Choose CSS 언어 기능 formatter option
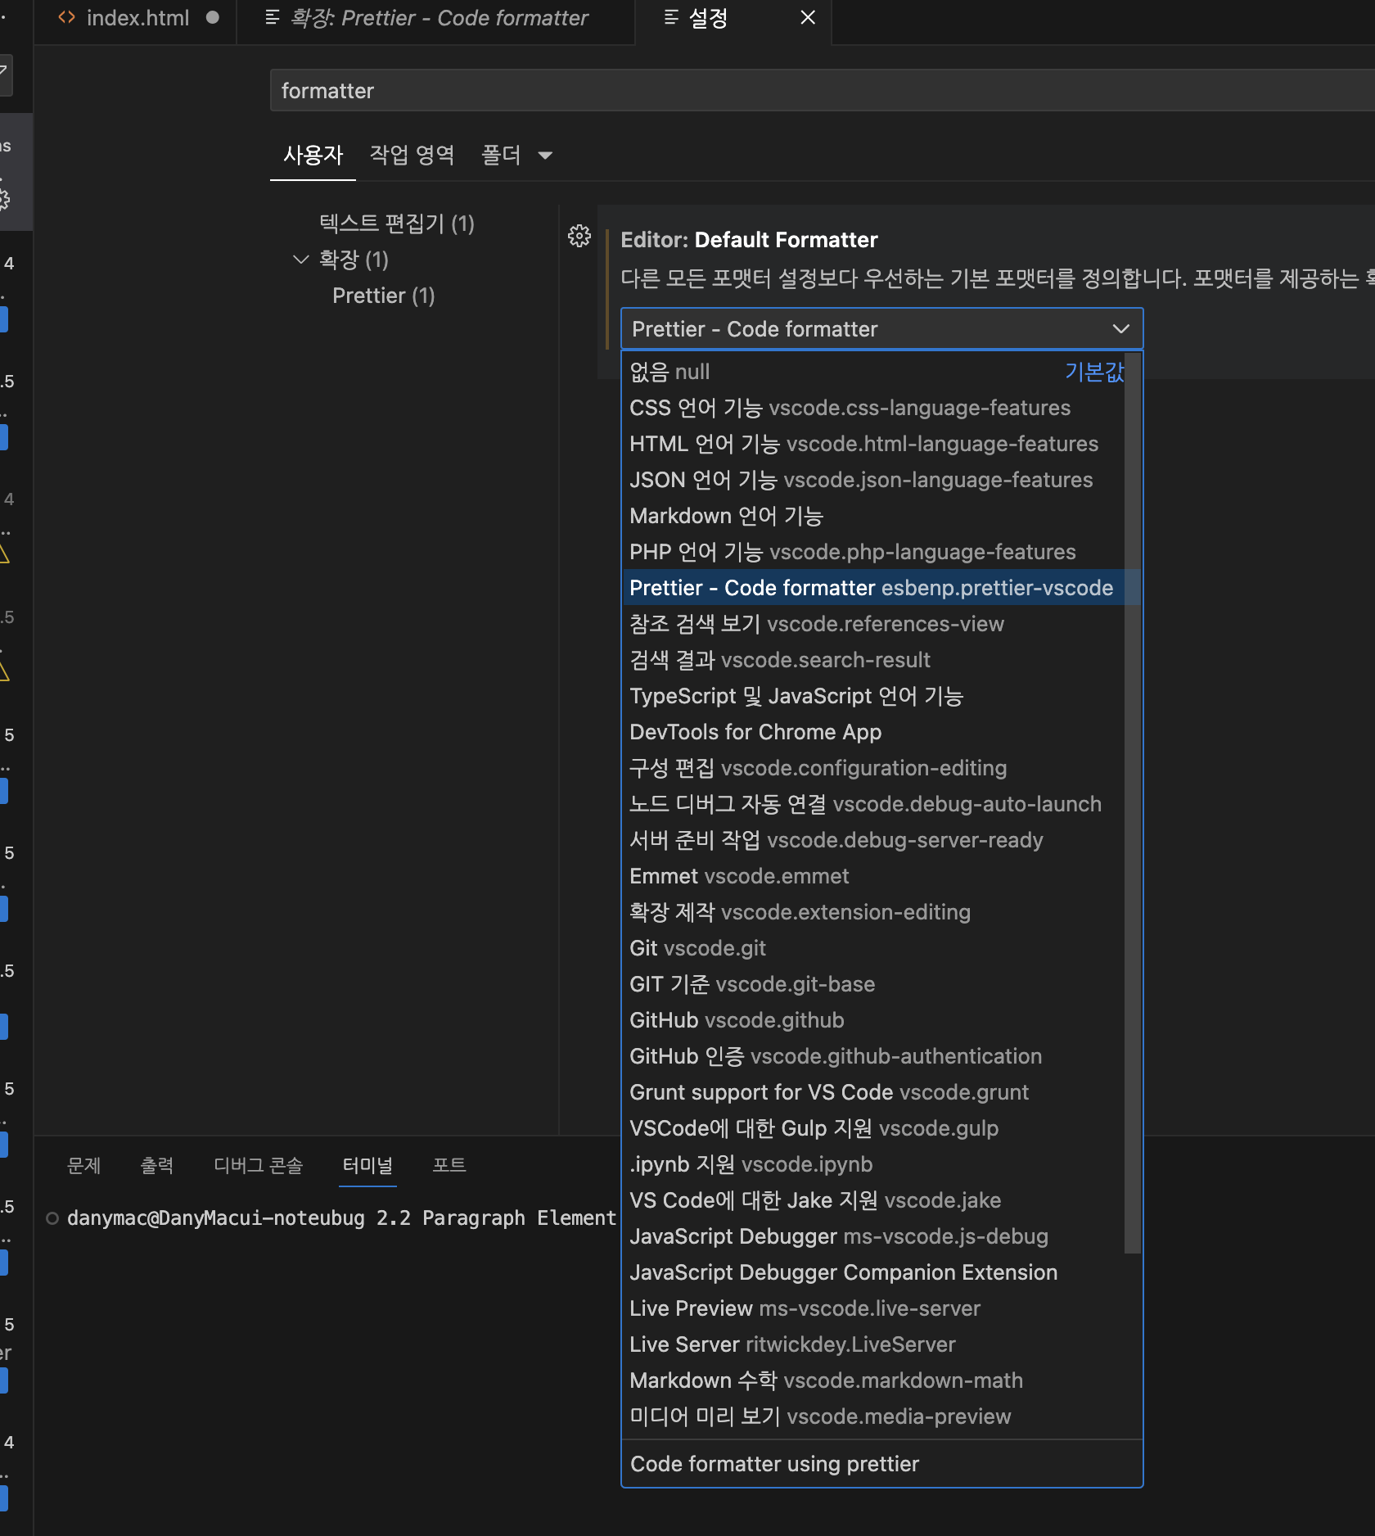This screenshot has width=1375, height=1536. 873,408
